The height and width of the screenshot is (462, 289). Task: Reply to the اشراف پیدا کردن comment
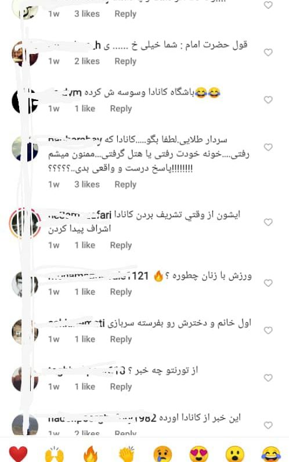click(x=121, y=245)
